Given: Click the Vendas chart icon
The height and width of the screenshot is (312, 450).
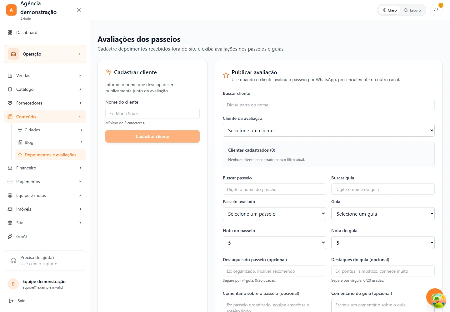Looking at the screenshot, I should coord(10,76).
